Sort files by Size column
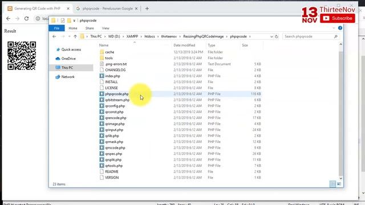Image resolution: width=365 pixels, height=205 pixels. [x=245, y=46]
